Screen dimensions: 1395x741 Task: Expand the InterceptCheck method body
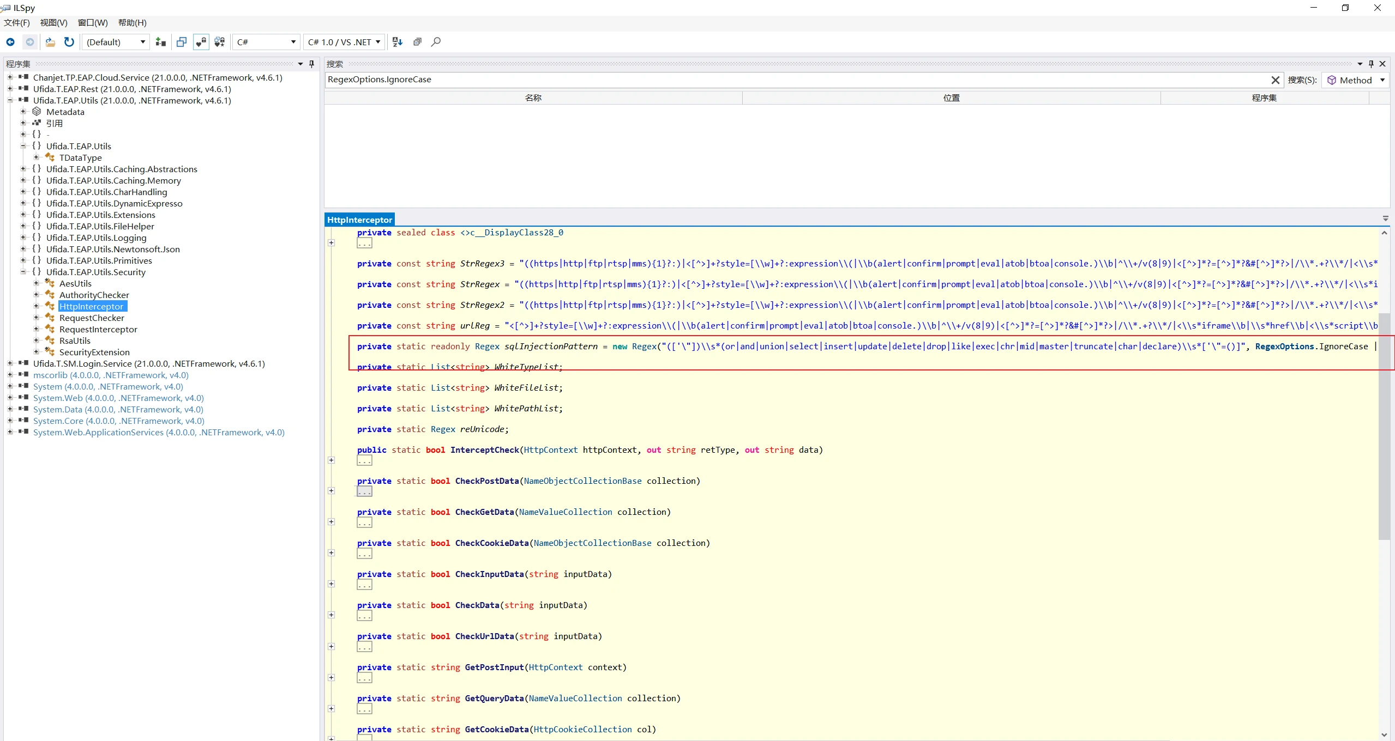pos(331,460)
